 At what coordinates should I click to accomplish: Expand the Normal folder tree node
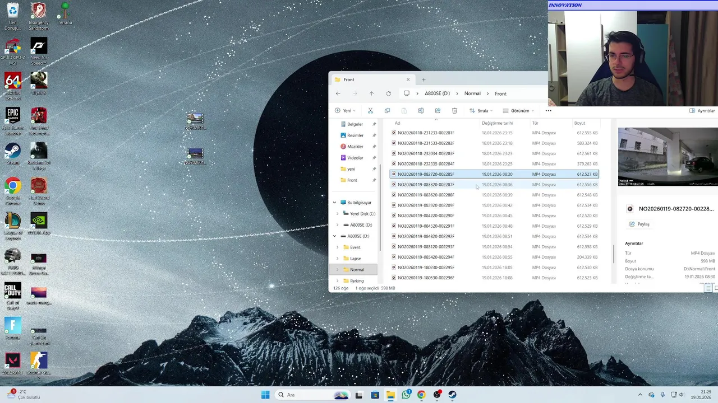(x=338, y=270)
